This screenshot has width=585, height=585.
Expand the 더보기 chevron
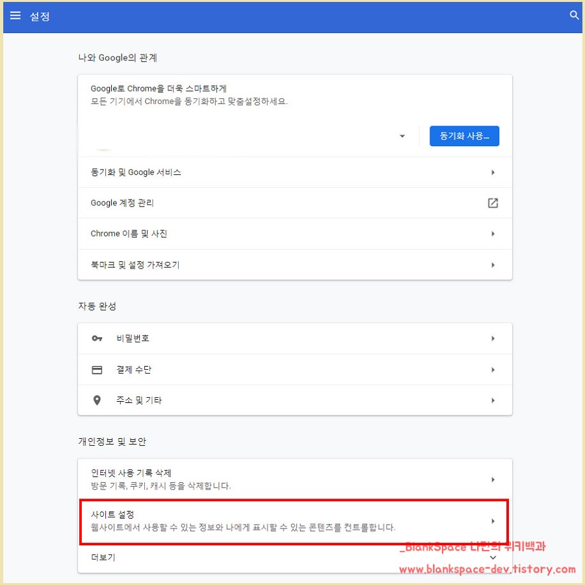(x=493, y=558)
